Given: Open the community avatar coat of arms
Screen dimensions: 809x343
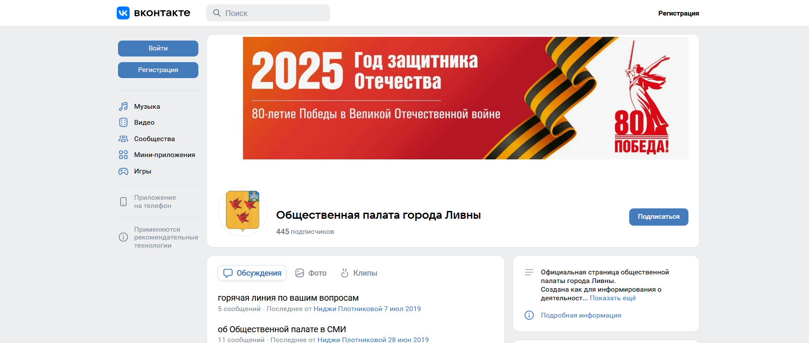Looking at the screenshot, I should (x=243, y=211).
